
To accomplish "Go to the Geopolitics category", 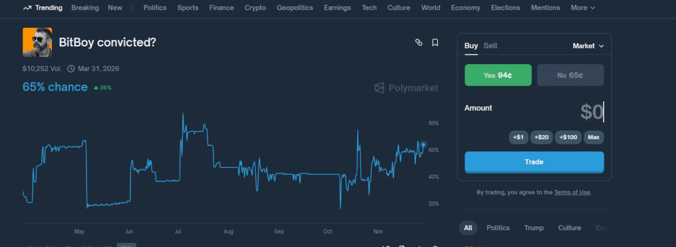I will (x=295, y=8).
